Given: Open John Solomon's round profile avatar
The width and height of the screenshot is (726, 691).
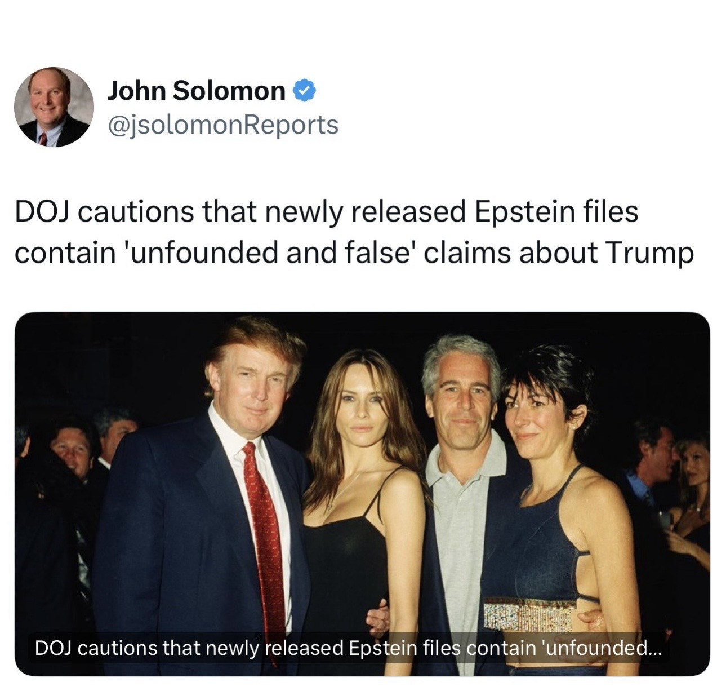Looking at the screenshot, I should point(54,107).
